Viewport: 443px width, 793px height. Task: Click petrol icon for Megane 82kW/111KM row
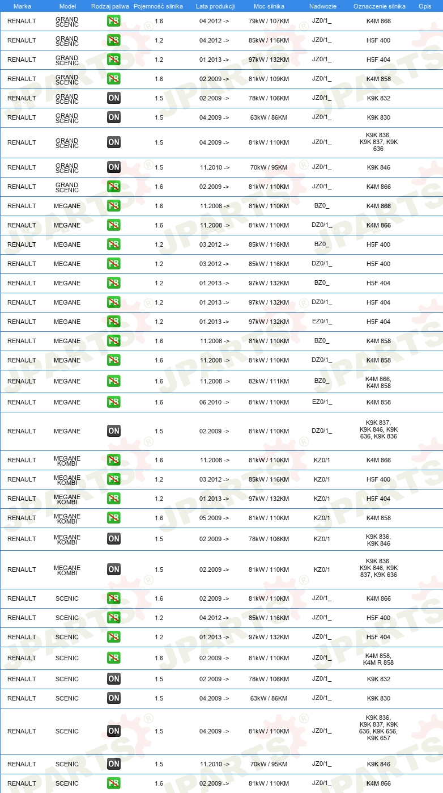[x=113, y=381]
